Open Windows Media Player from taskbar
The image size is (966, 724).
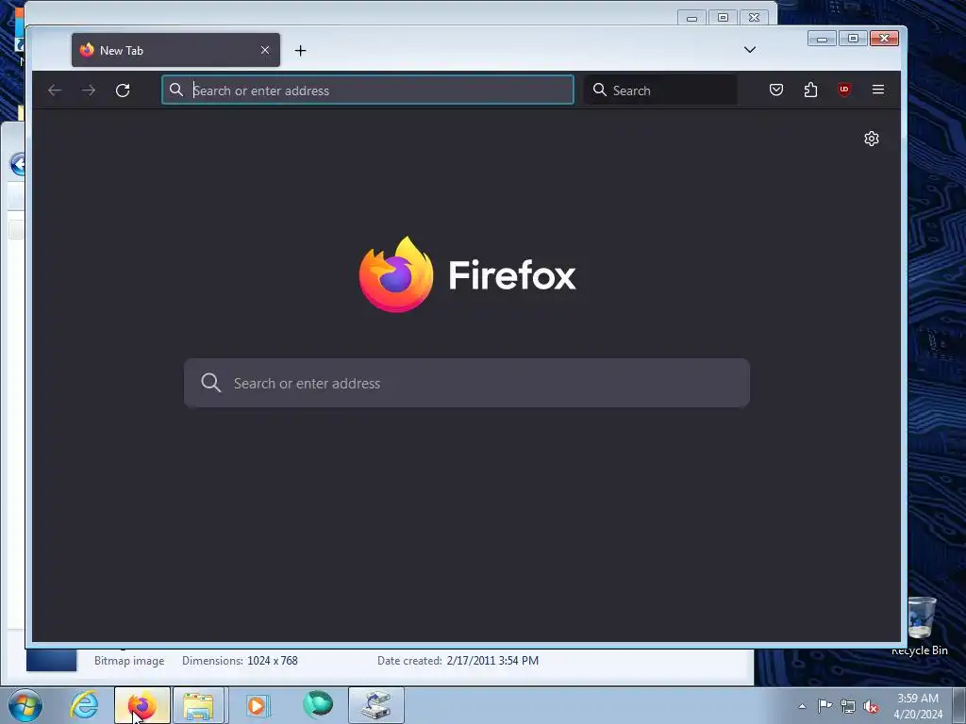point(257,705)
